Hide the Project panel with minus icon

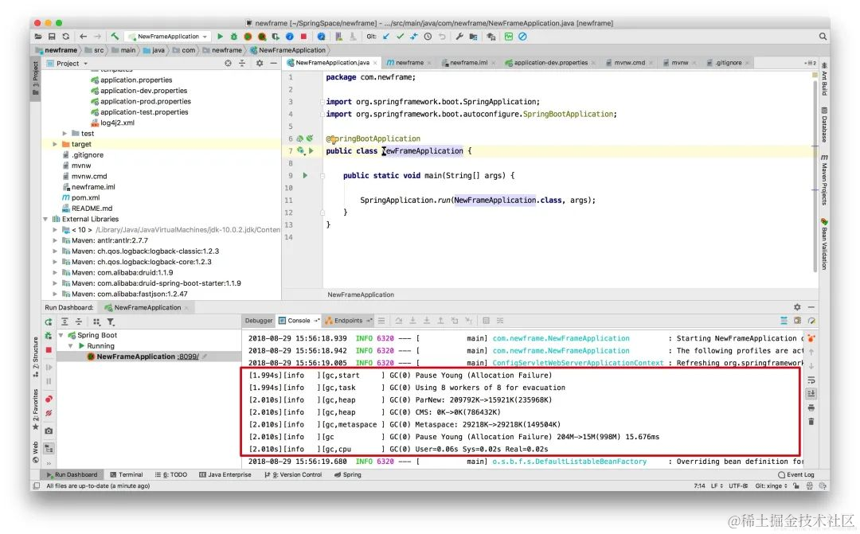pyautogui.click(x=273, y=64)
